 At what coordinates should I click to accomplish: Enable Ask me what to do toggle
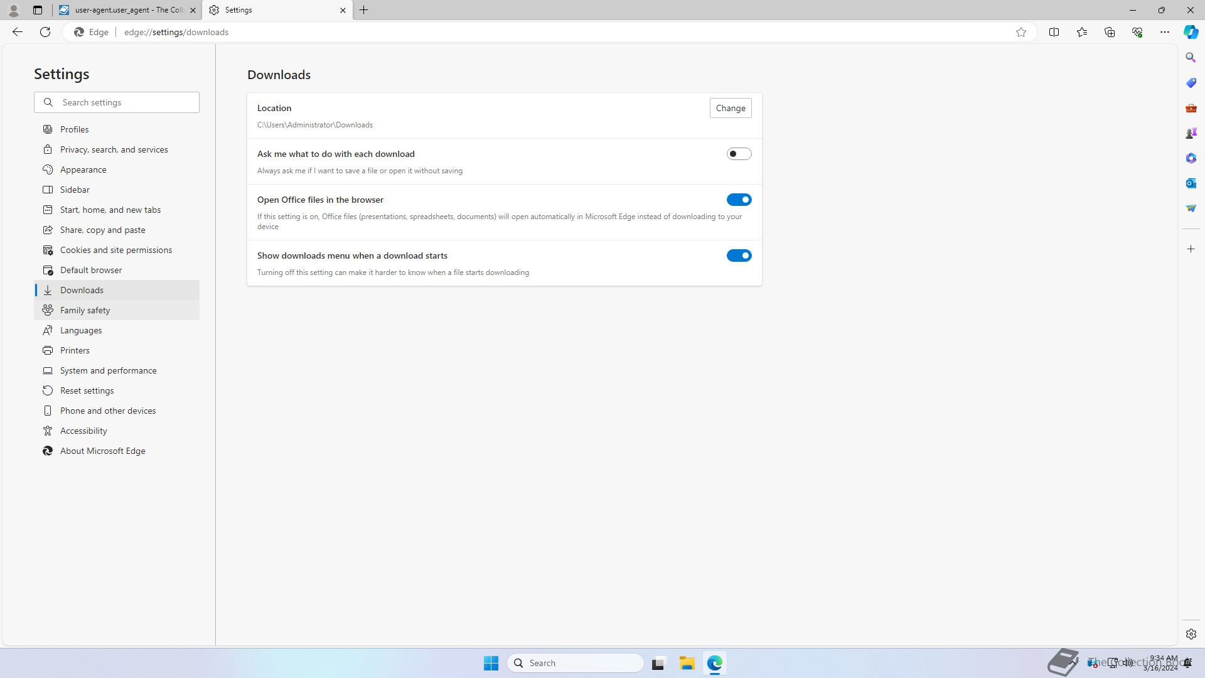(x=739, y=154)
